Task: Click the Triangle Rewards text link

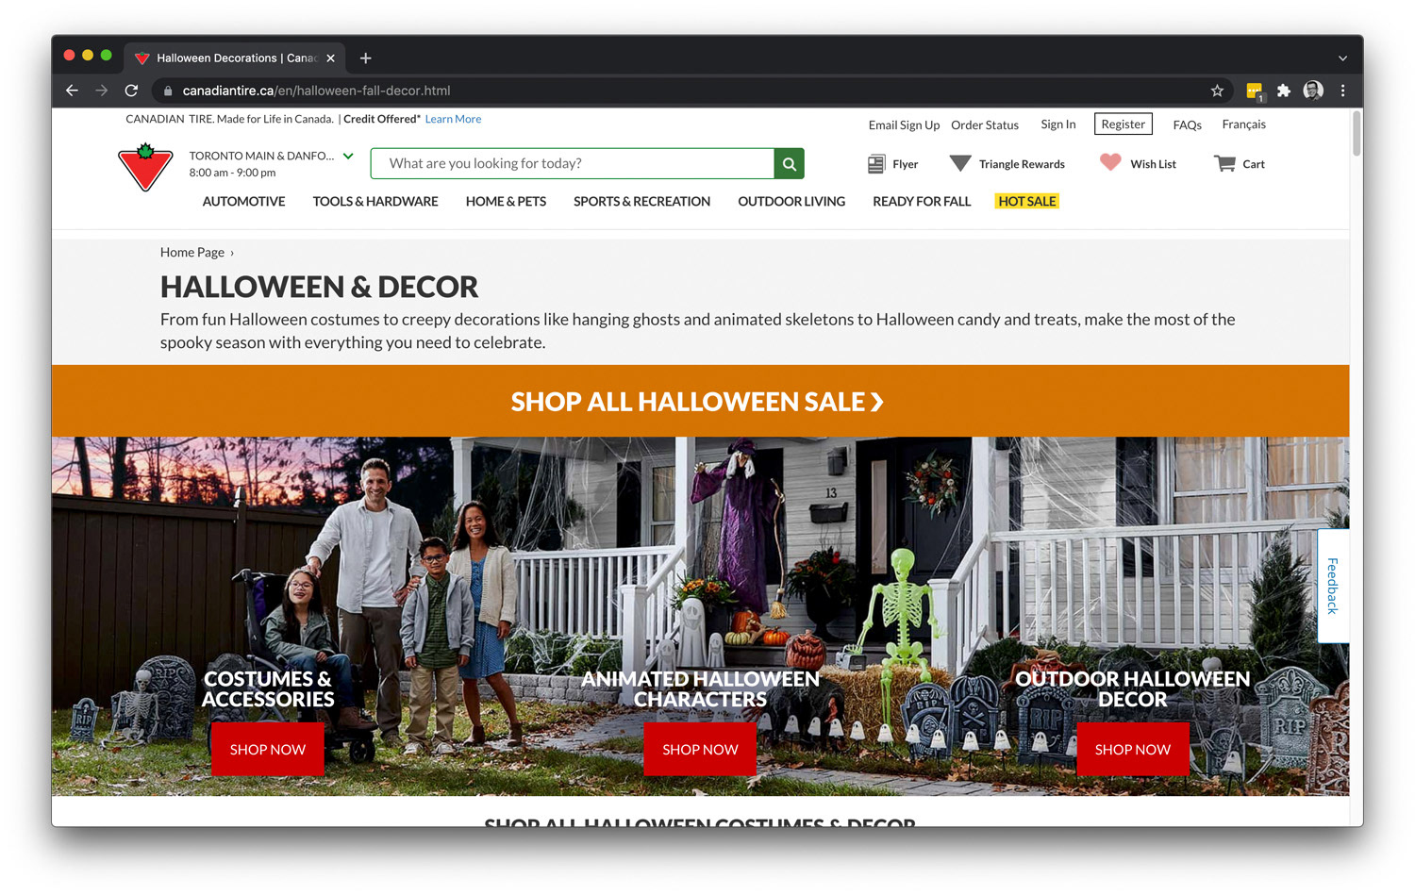Action: coord(1022,164)
